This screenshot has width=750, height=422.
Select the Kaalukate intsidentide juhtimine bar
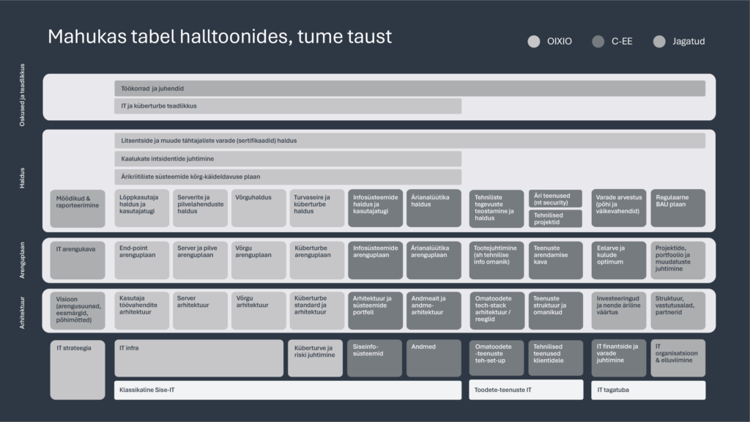pos(288,158)
